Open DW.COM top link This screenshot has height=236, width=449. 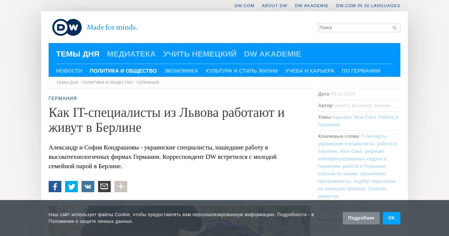(244, 6)
